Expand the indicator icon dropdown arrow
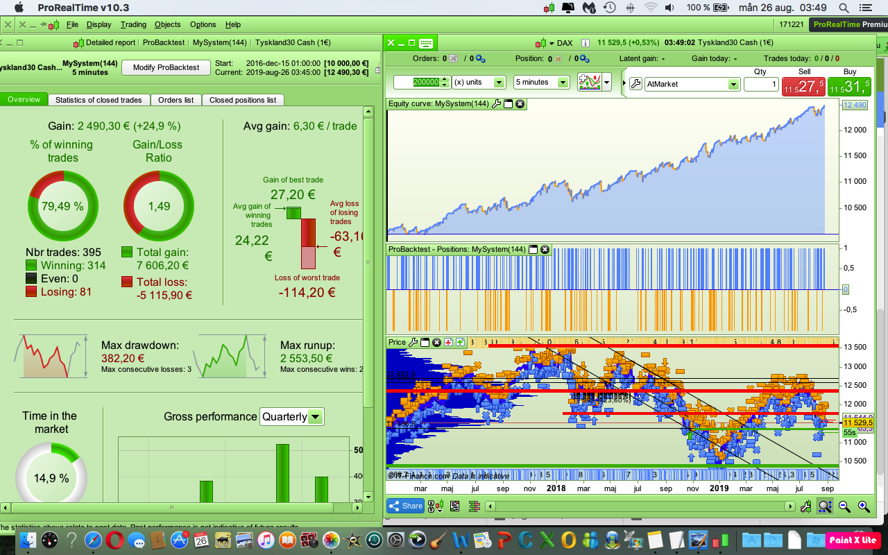Screen dimensions: 888x555 click(607, 82)
